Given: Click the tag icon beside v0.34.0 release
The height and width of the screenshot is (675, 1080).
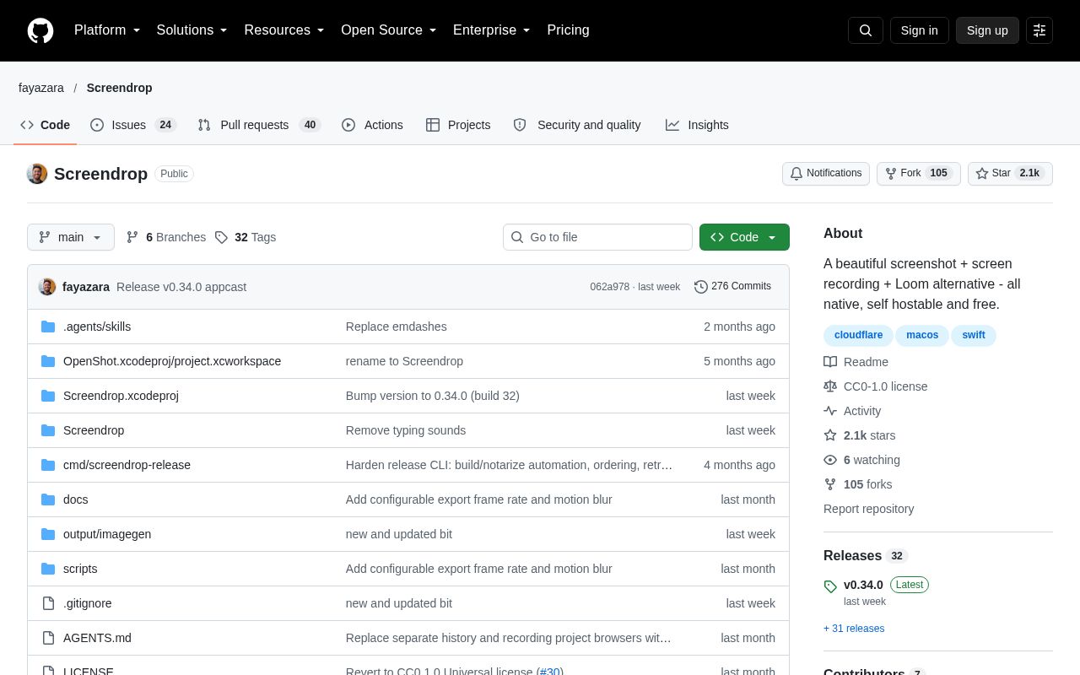Looking at the screenshot, I should click(x=830, y=586).
